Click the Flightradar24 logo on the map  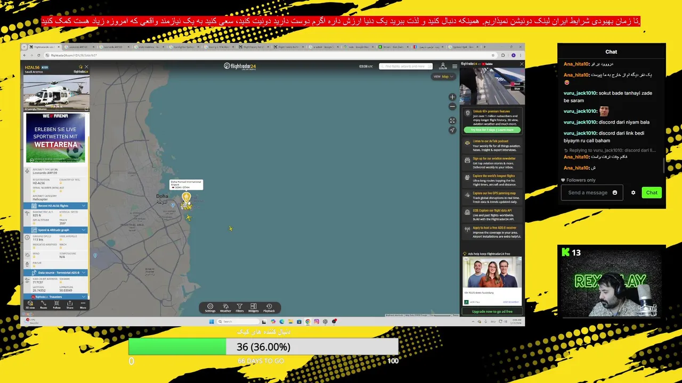[240, 66]
